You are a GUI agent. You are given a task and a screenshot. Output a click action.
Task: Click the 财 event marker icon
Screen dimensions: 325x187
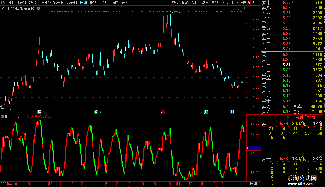232,112
